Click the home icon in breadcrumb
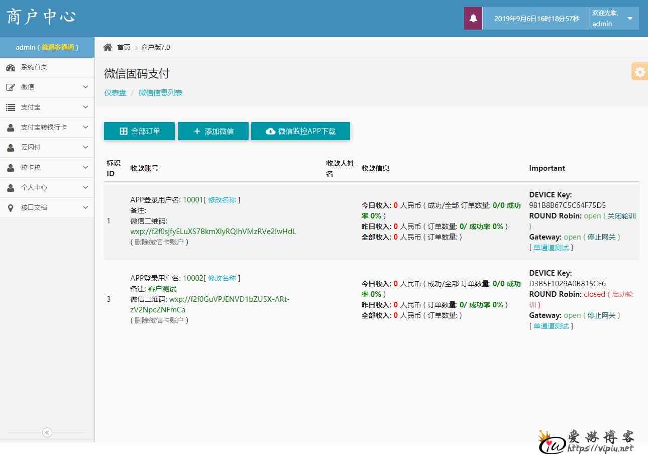 [x=107, y=47]
